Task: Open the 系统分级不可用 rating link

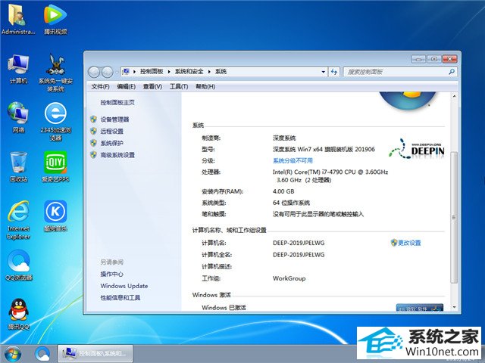Action: point(293,160)
